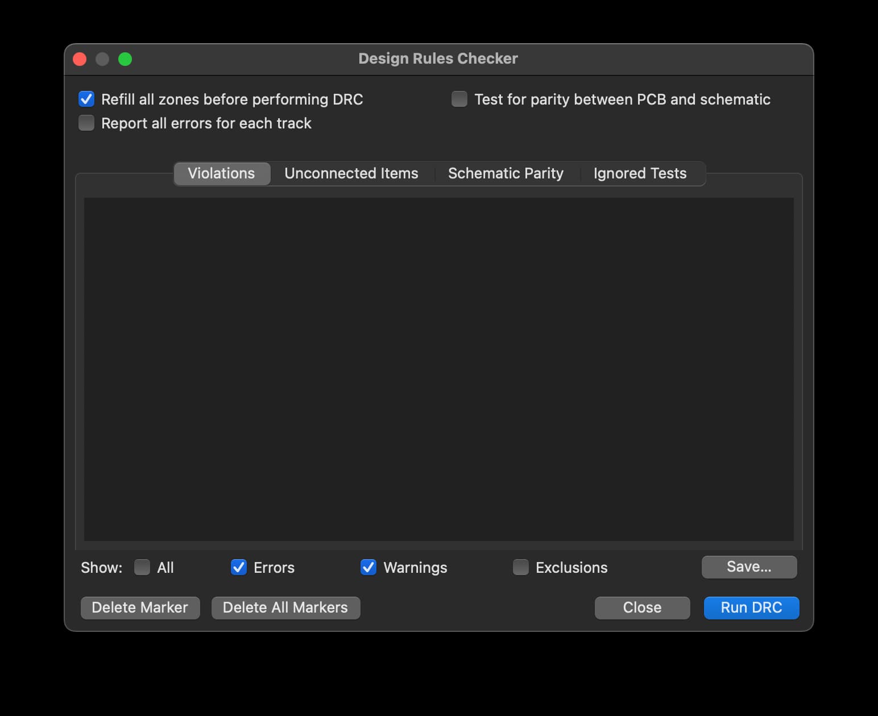
Task: Open the Unconnected Items tab
Action: pos(351,173)
